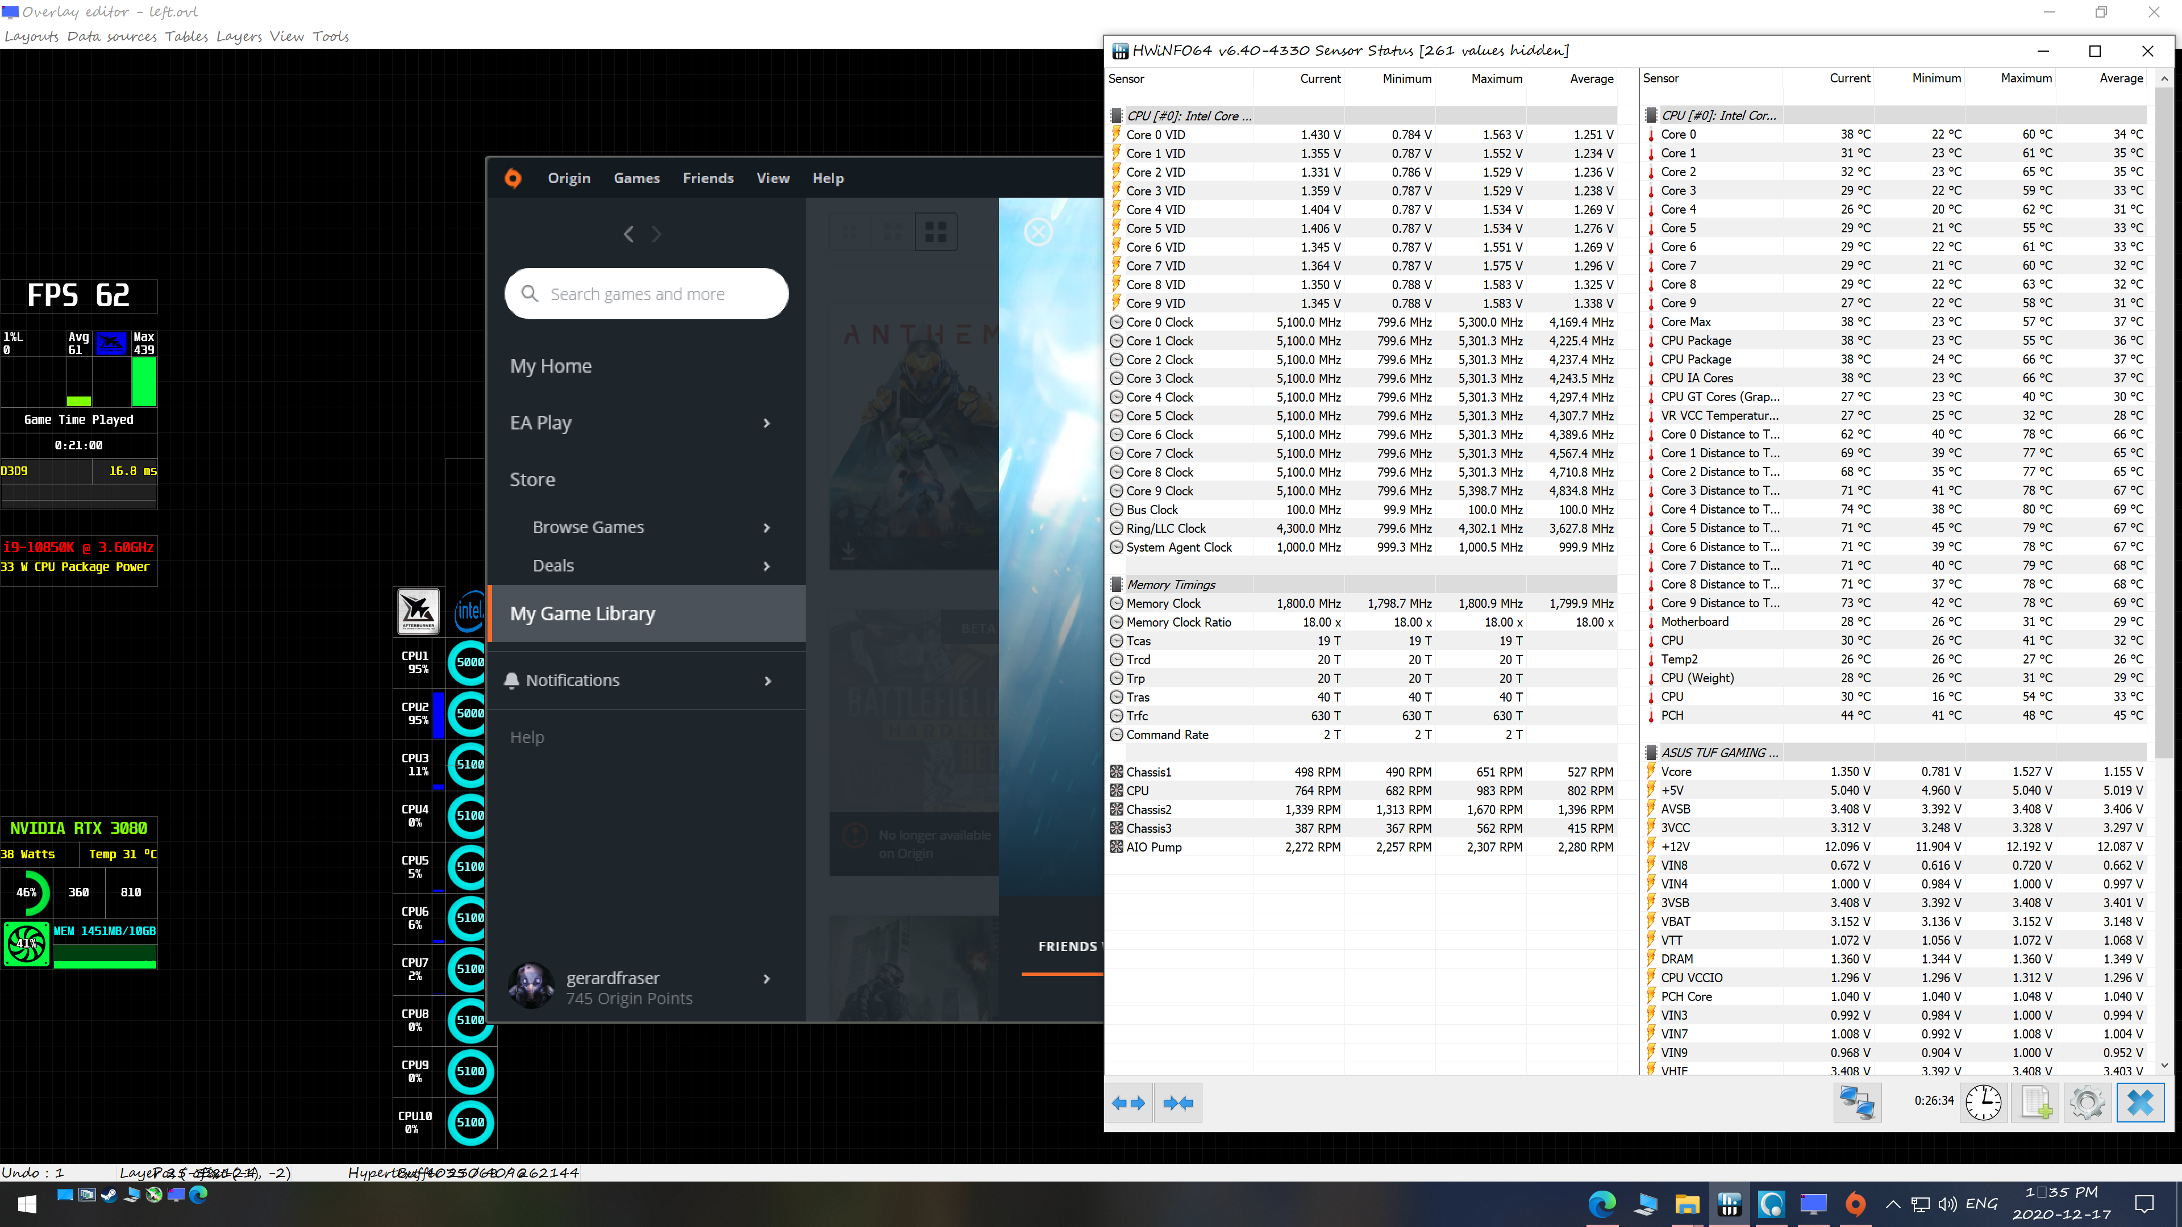Click the HWiNFO right pane vertical scrollbar
Image resolution: width=2182 pixels, height=1227 pixels.
point(2164,423)
